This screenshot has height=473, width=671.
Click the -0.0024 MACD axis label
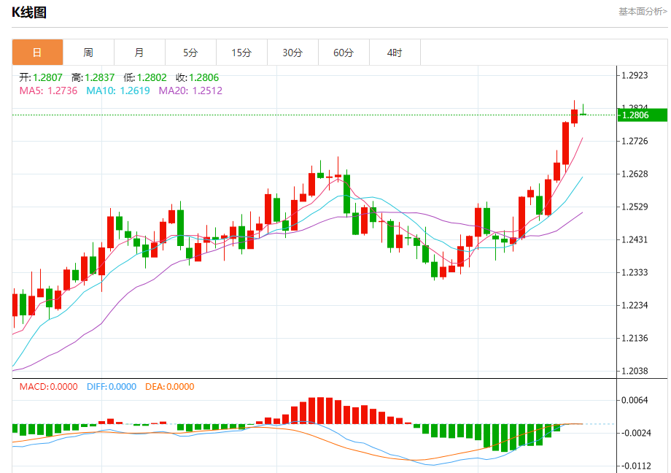(635, 433)
